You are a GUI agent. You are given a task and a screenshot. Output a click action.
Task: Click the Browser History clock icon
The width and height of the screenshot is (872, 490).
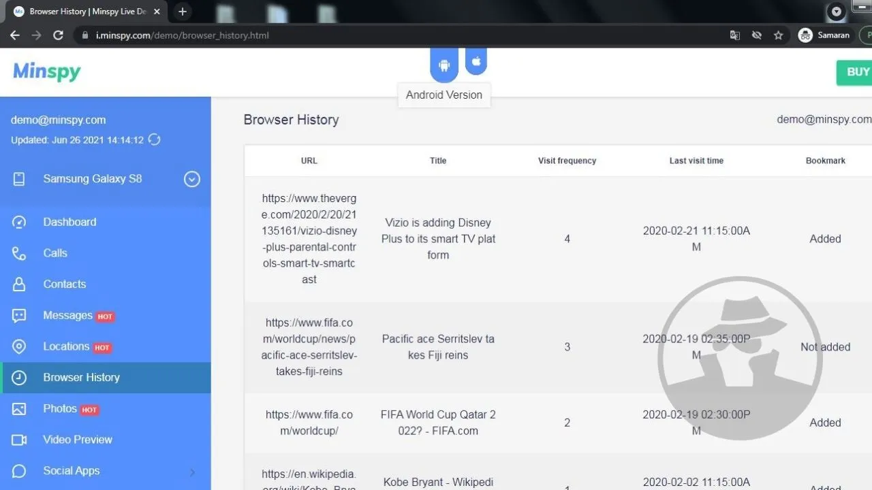[19, 378]
